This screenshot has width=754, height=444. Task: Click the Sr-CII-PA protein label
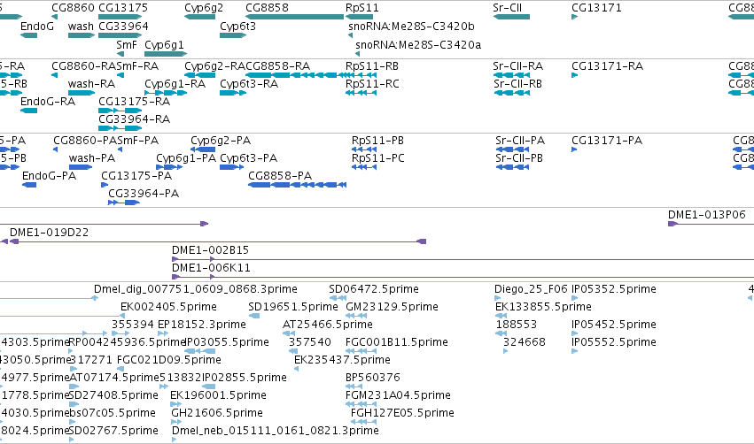[520, 141]
